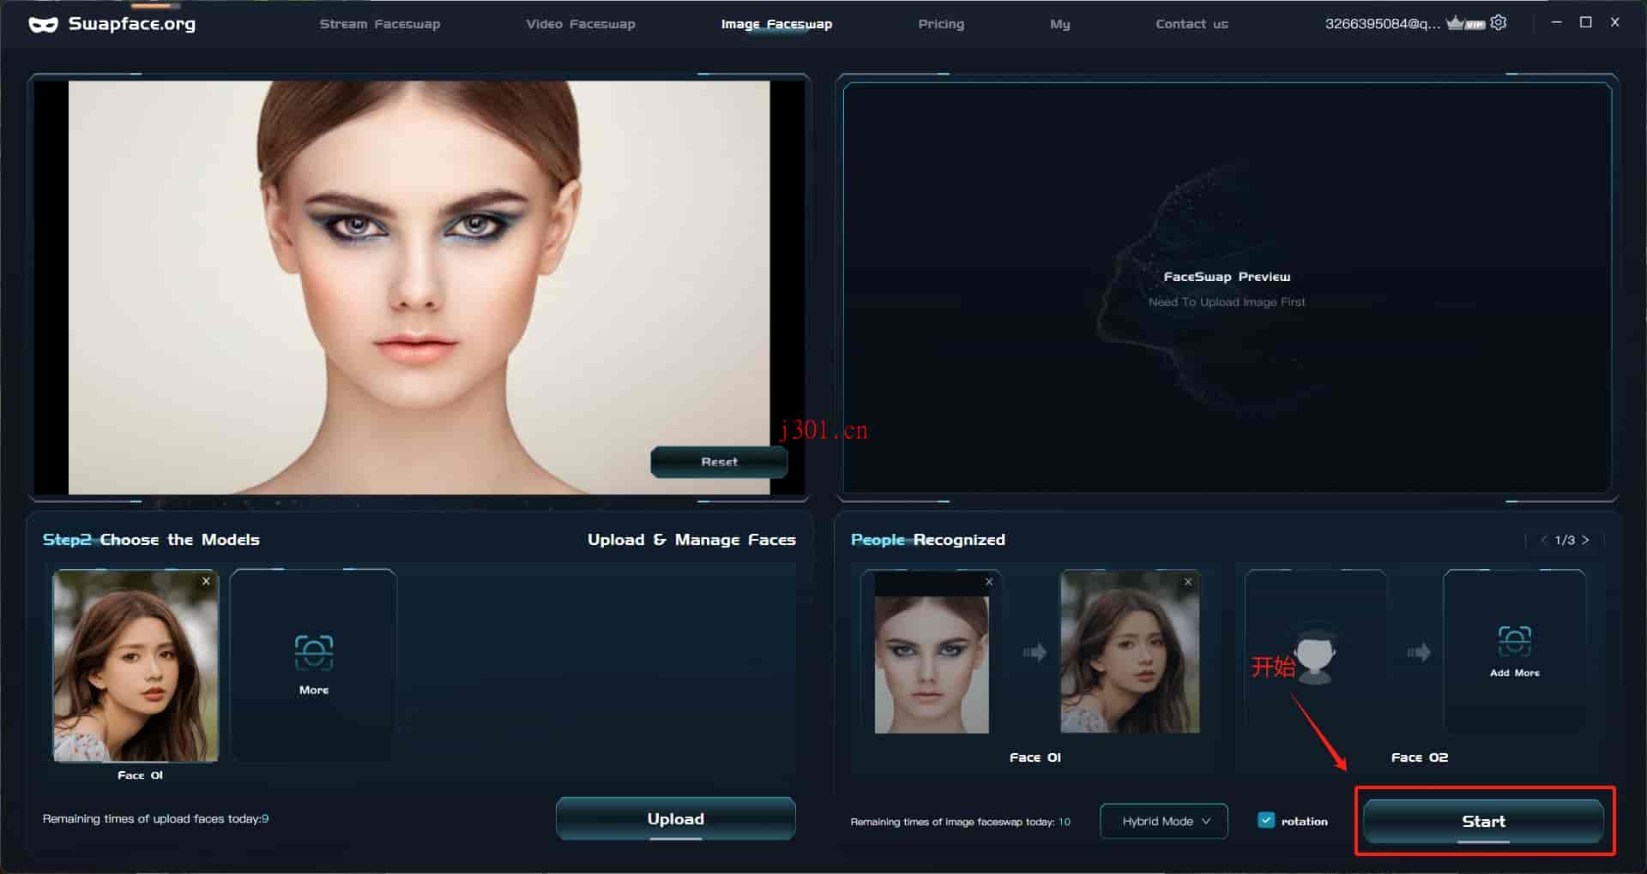
Task: Click the empty Face 02 avatar placeholder
Action: pos(1315,653)
